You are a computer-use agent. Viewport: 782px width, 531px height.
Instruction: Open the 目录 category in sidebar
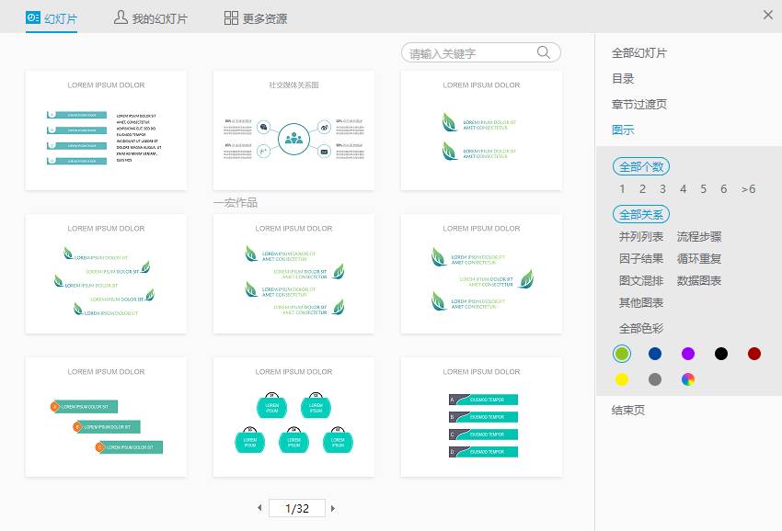click(x=624, y=79)
